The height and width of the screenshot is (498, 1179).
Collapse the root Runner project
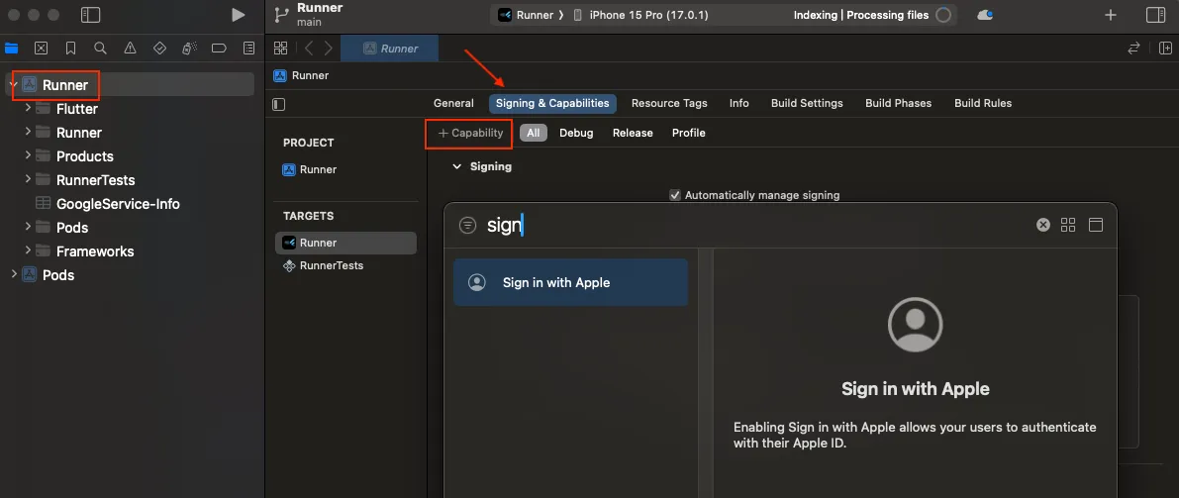pyautogui.click(x=13, y=84)
